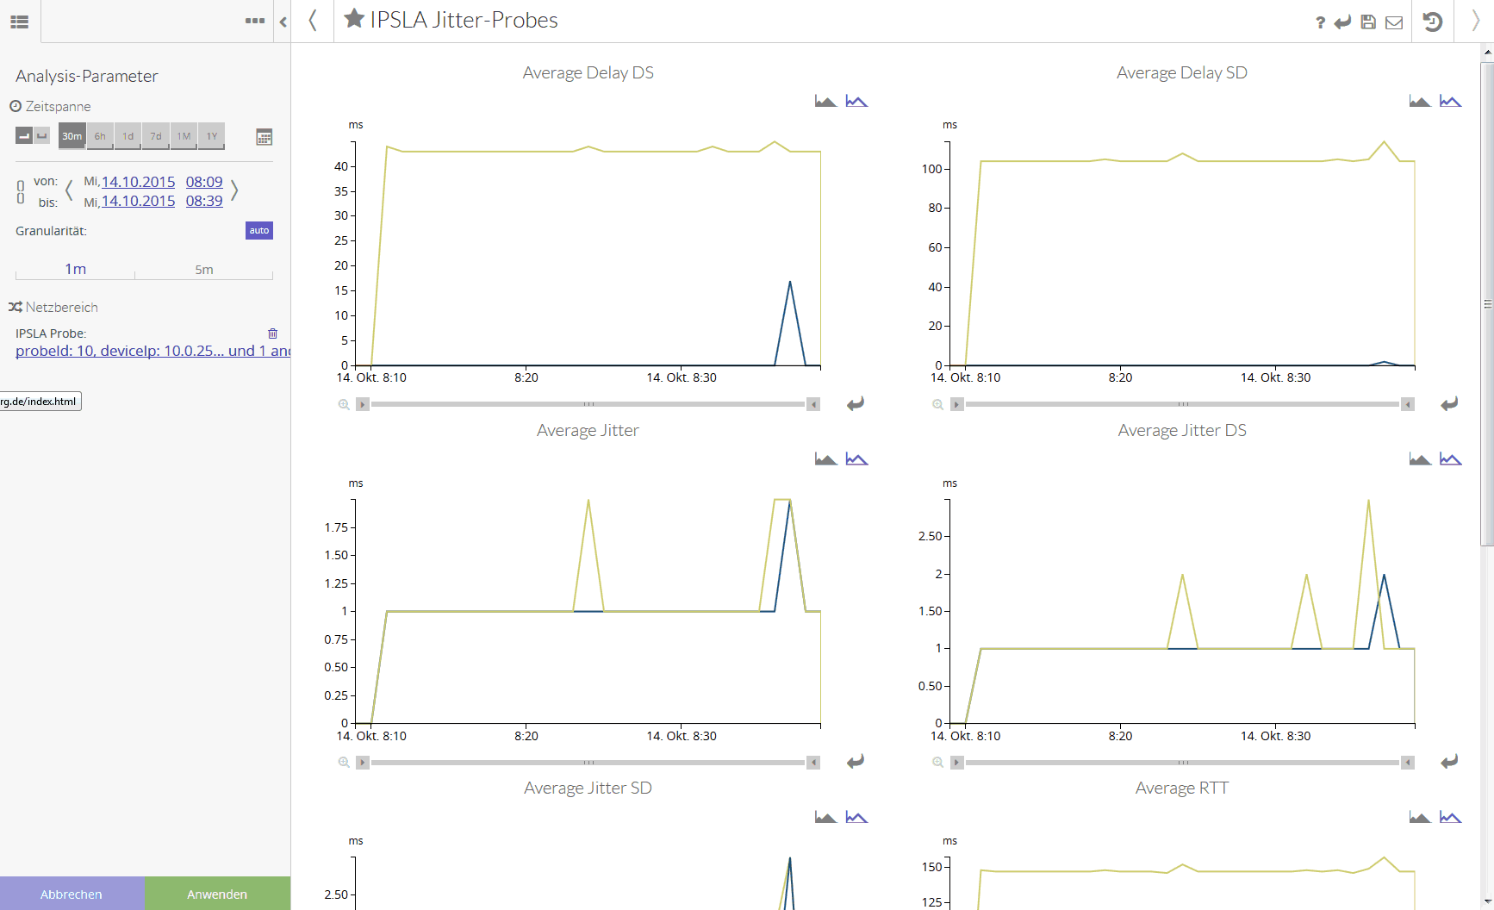Select the 6h time span
This screenshot has width=1494, height=910.
[100, 136]
